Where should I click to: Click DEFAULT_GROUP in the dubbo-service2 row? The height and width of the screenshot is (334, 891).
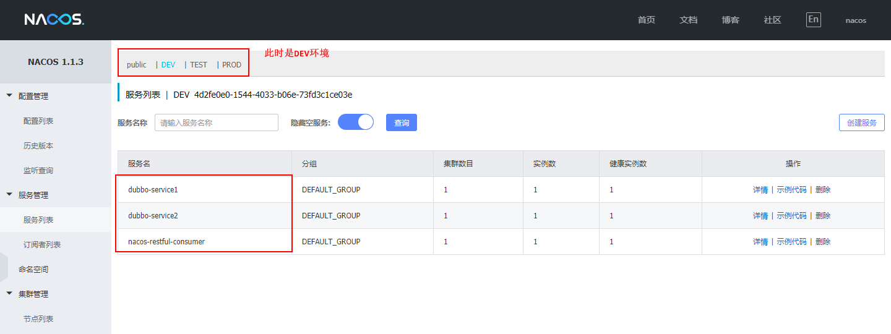[331, 216]
